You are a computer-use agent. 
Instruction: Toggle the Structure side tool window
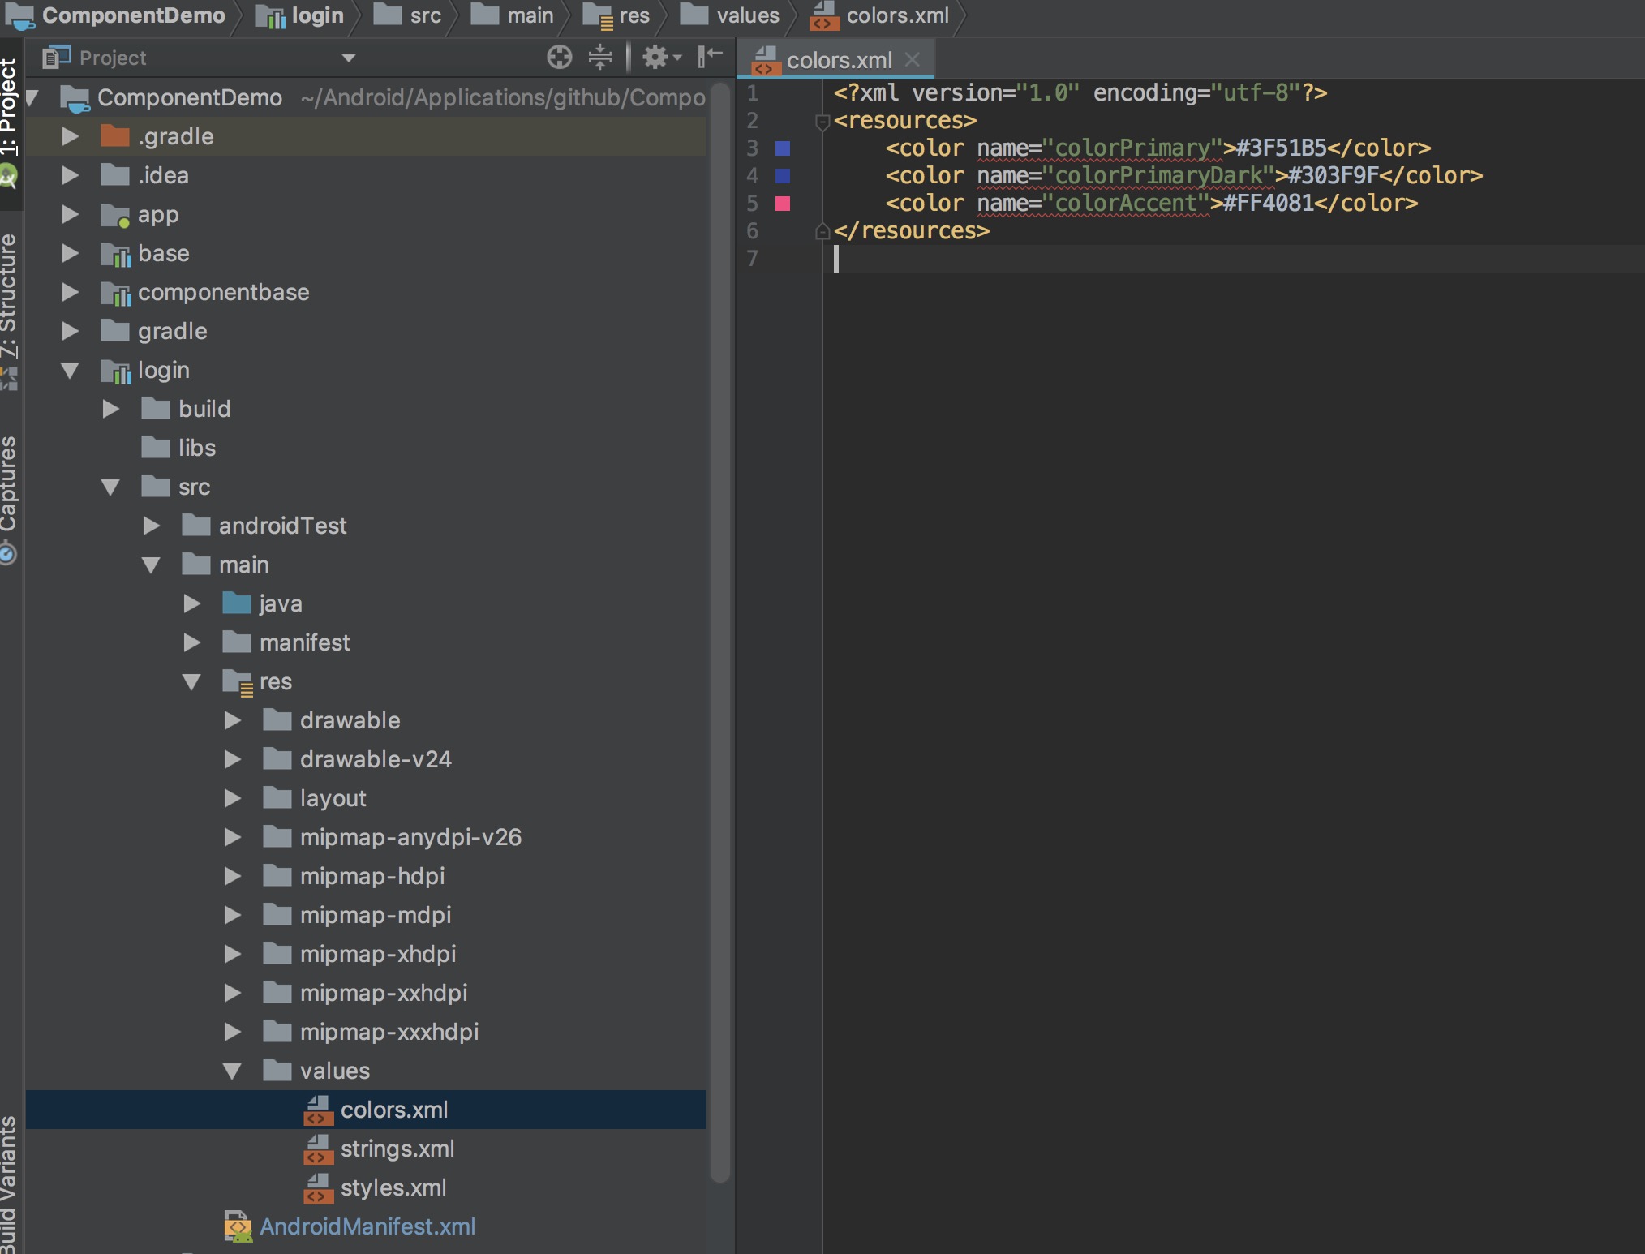tap(9, 296)
